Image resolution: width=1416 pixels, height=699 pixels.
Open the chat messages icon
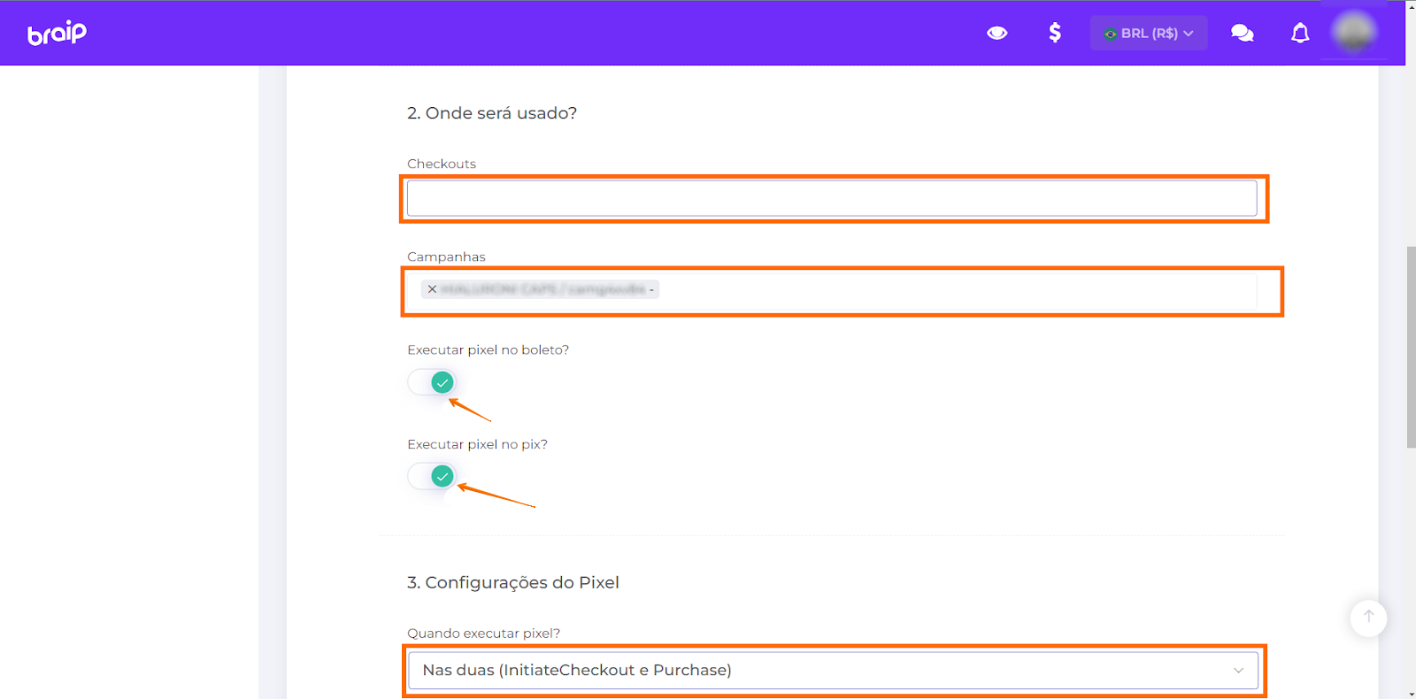[x=1242, y=33]
